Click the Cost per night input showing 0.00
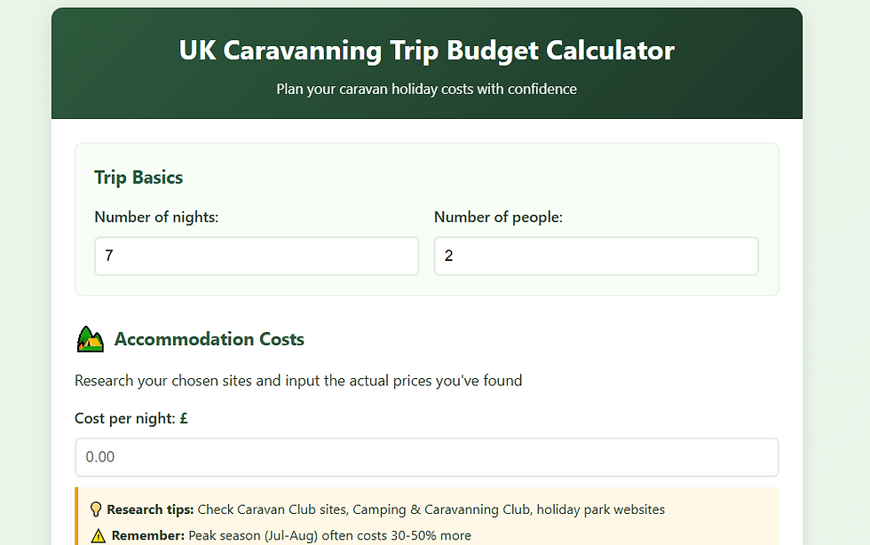Screen dimensions: 870x545 pos(427,456)
